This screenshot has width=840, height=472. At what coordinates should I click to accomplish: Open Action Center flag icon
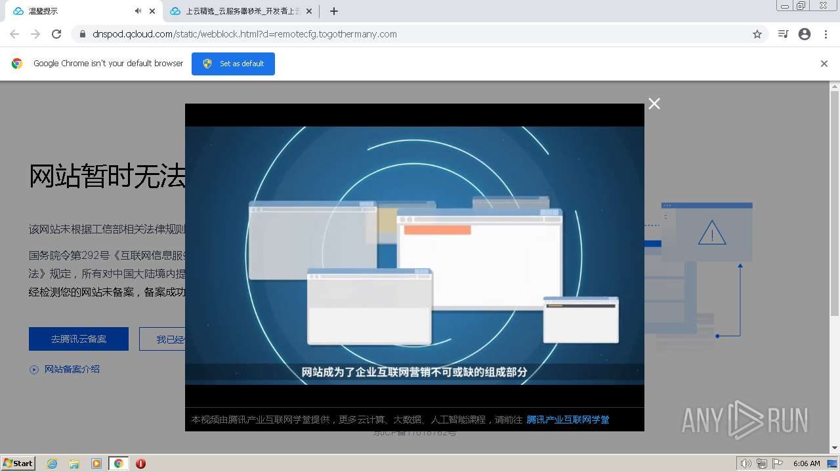[x=778, y=463]
